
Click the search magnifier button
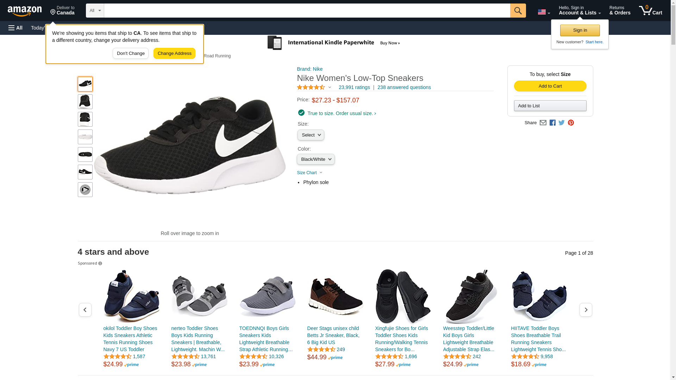pos(518,11)
